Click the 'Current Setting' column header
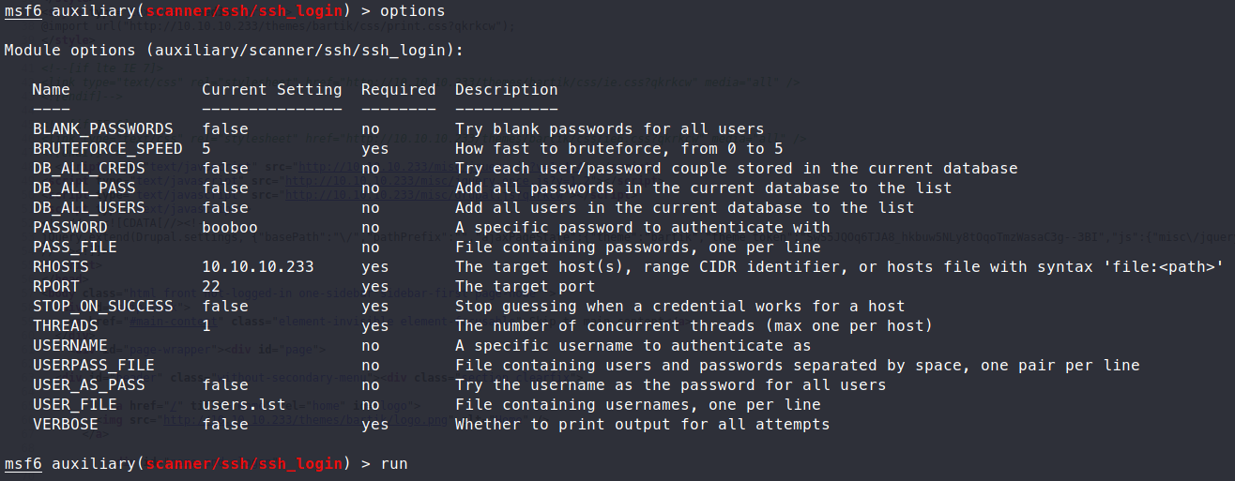Image resolution: width=1235 pixels, height=481 pixels. point(271,90)
